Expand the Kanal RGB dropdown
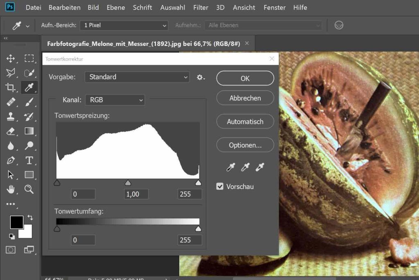The height and width of the screenshot is (280, 419). [x=115, y=100]
